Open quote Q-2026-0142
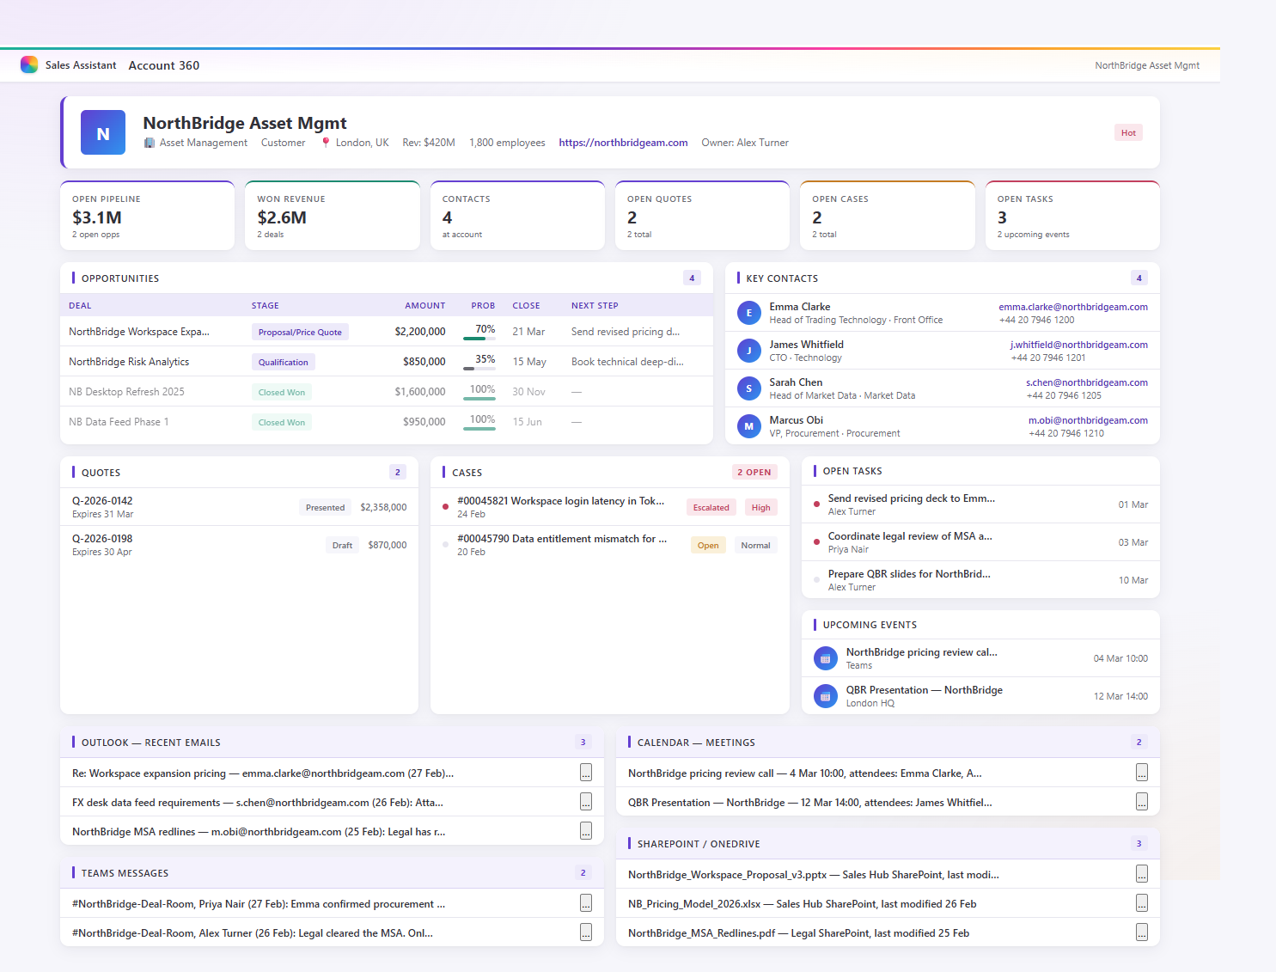This screenshot has width=1276, height=972. [240, 507]
